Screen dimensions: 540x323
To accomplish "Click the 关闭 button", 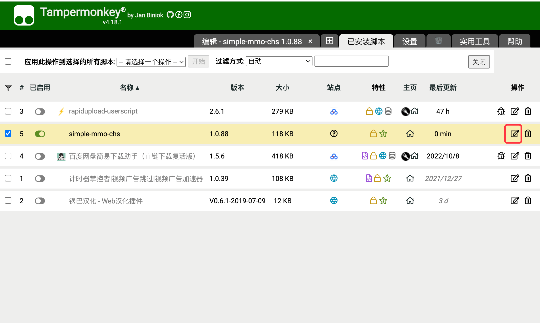I will tap(479, 62).
